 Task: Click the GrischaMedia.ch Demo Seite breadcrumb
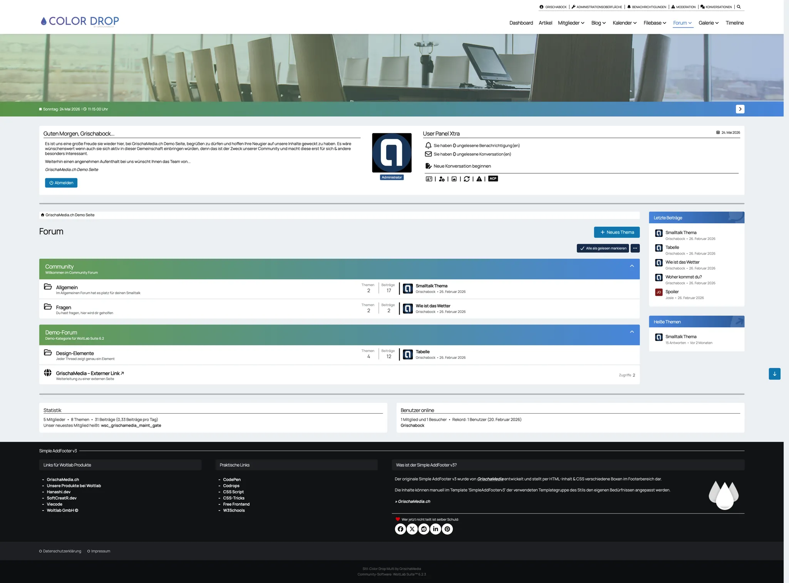70,215
